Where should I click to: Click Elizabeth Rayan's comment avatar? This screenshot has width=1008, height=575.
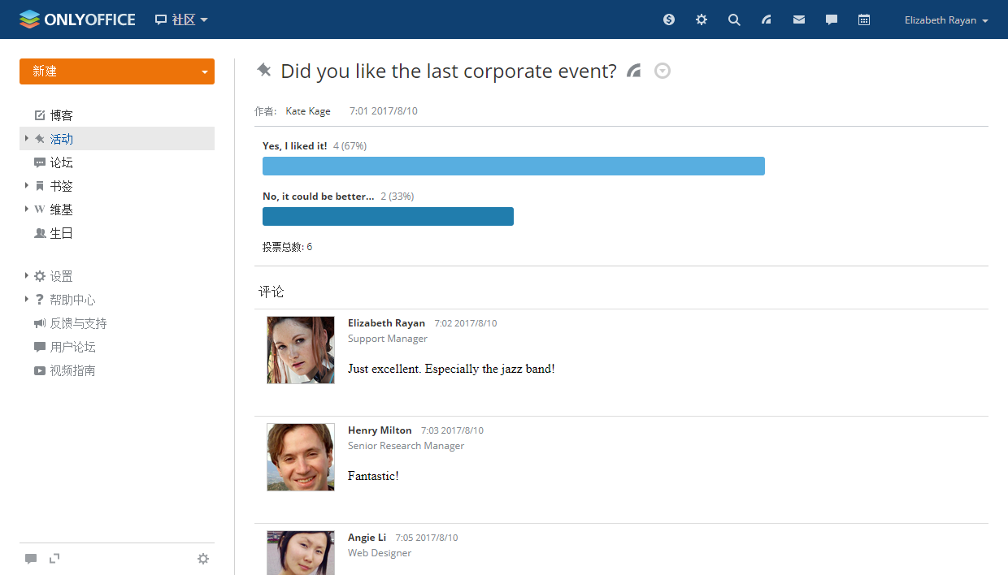[301, 350]
